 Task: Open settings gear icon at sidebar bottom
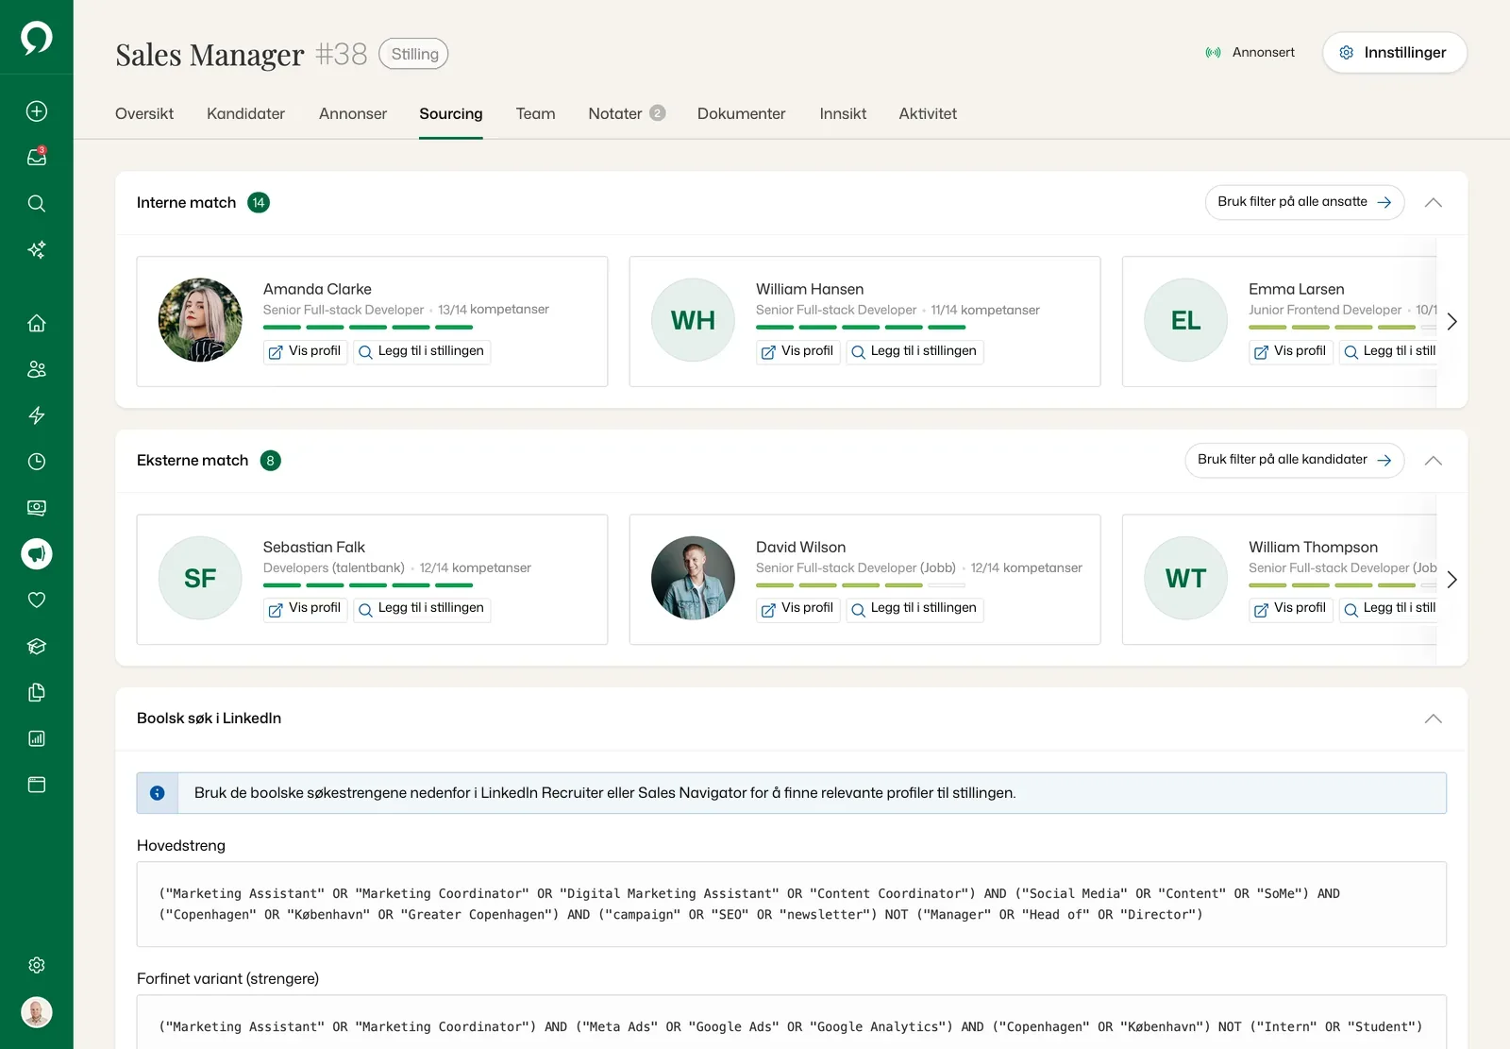point(37,965)
